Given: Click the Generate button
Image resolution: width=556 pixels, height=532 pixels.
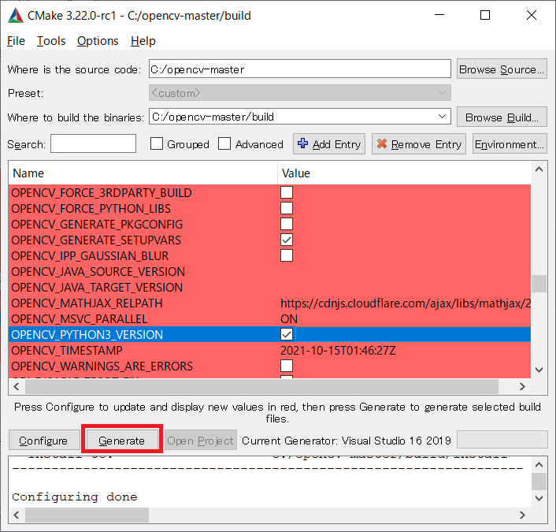Looking at the screenshot, I should [x=122, y=440].
